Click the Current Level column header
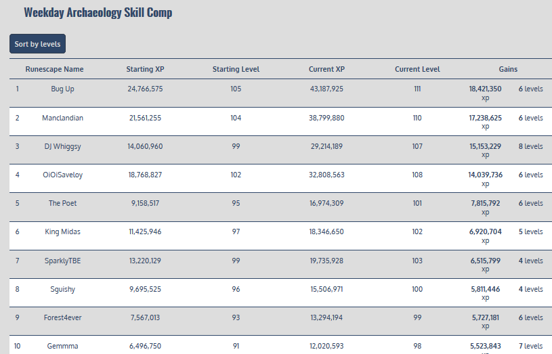Image resolution: width=552 pixels, height=354 pixels. pyautogui.click(x=417, y=69)
